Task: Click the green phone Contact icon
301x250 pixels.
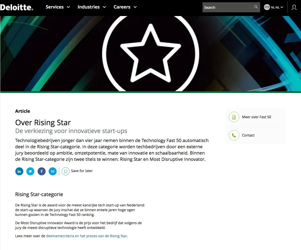Action: pos(234,135)
